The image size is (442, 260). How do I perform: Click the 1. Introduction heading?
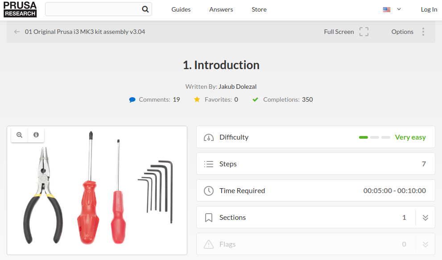(x=221, y=65)
